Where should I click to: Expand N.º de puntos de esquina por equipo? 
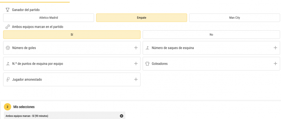click(136, 63)
